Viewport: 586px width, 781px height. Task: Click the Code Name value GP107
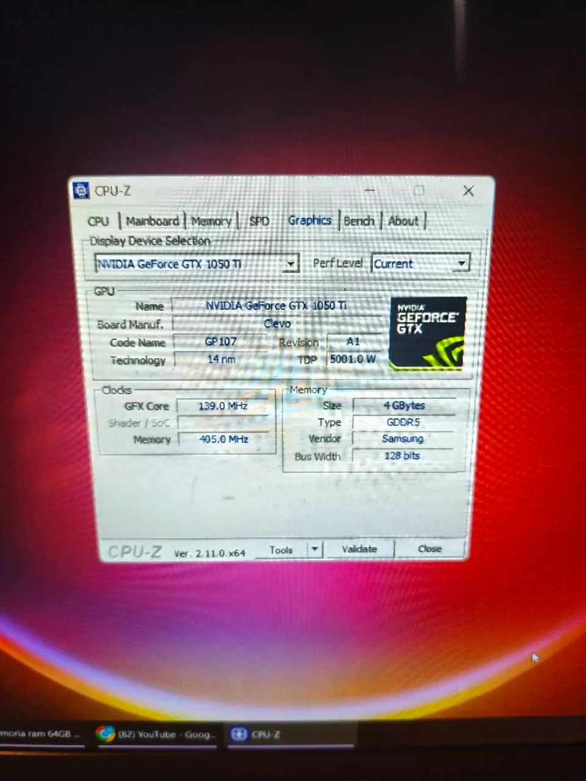click(x=220, y=342)
